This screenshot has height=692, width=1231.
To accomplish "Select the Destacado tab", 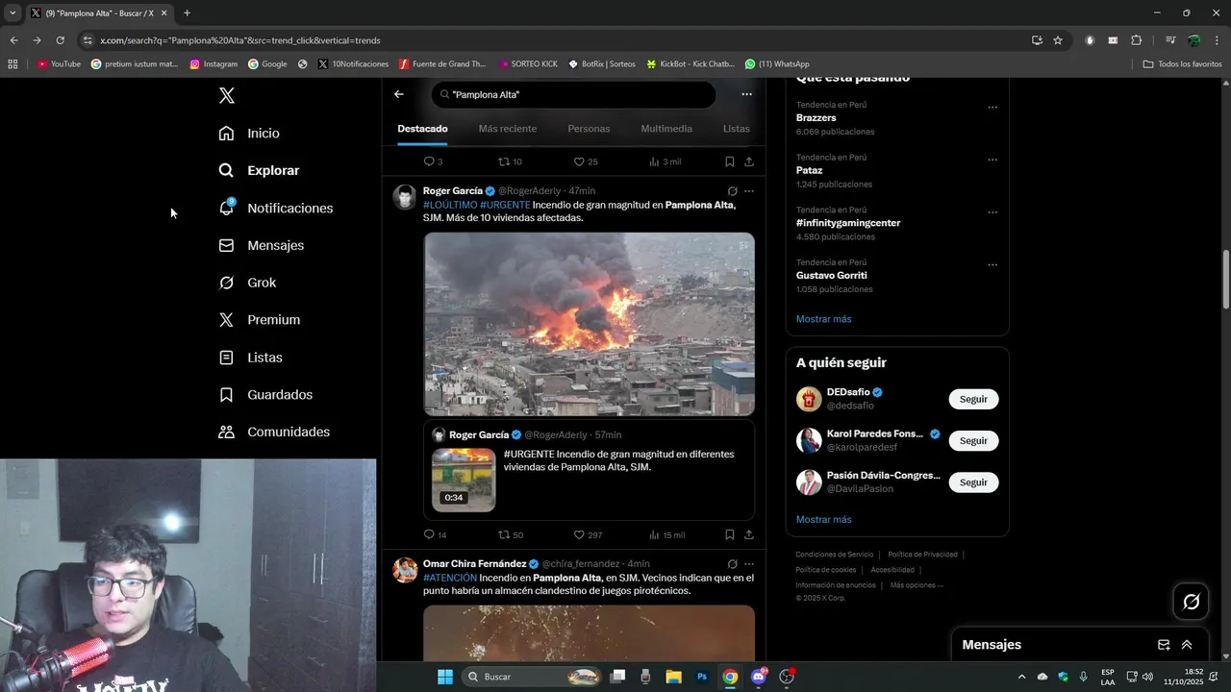I will [x=422, y=129].
